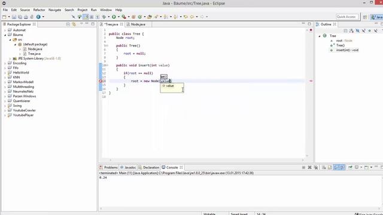Toggle Link with Editor in Package Explorer
The image size is (383, 215).
click(74, 24)
